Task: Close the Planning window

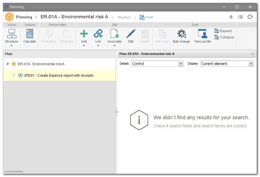Action: point(250,7)
